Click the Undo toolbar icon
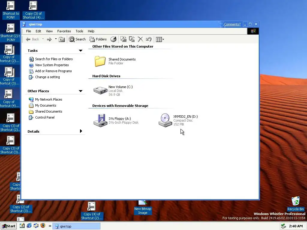The height and width of the screenshot is (230, 307). tap(149, 39)
